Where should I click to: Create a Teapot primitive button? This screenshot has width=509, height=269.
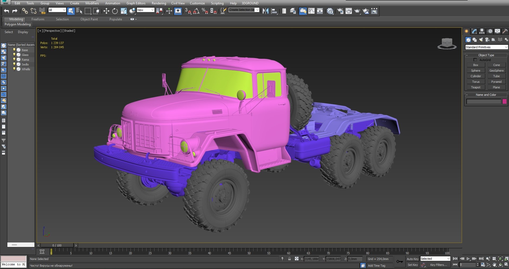pos(476,87)
